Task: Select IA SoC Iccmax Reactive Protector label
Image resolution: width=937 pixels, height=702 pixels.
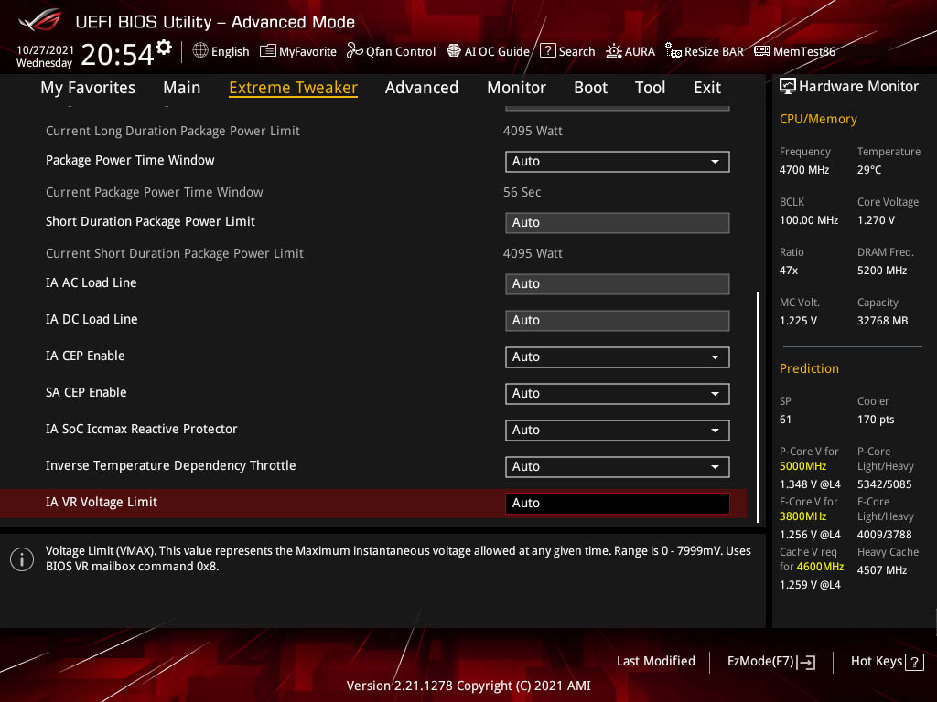Action: coord(142,429)
